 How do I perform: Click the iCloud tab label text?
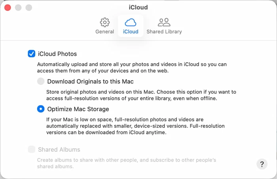tap(131, 32)
